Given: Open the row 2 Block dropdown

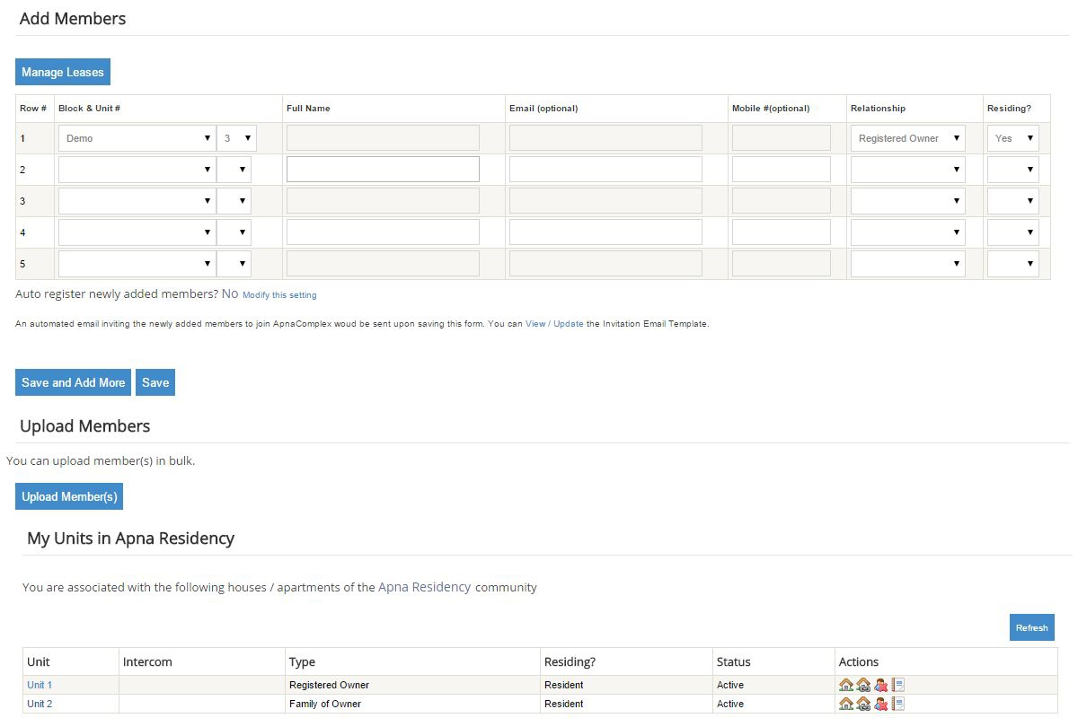Looking at the screenshot, I should (137, 170).
